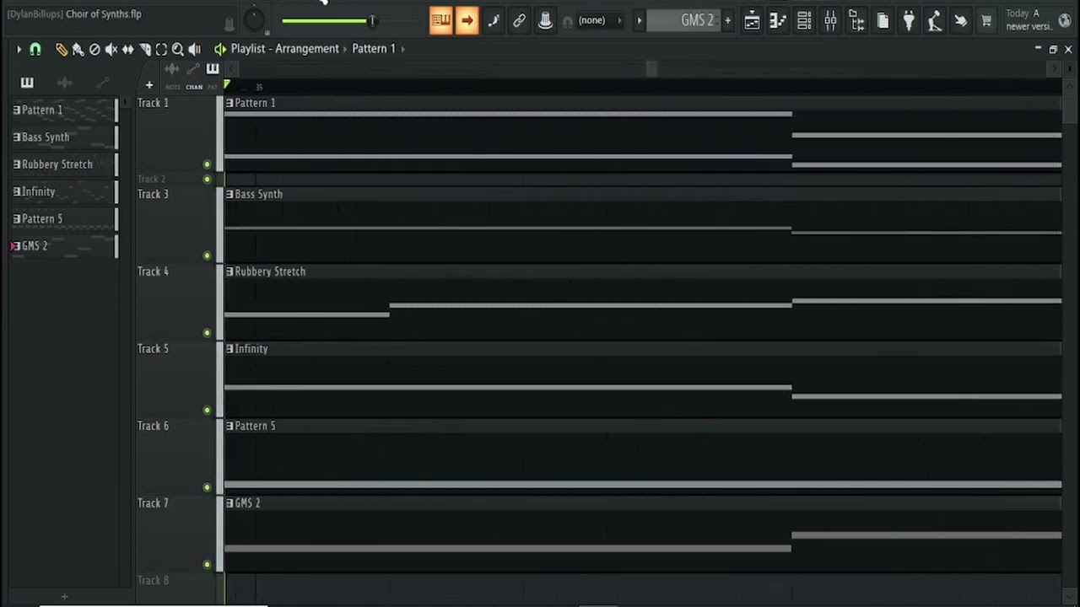Mute Track 1 with green dot
1080x607 pixels.
[207, 164]
